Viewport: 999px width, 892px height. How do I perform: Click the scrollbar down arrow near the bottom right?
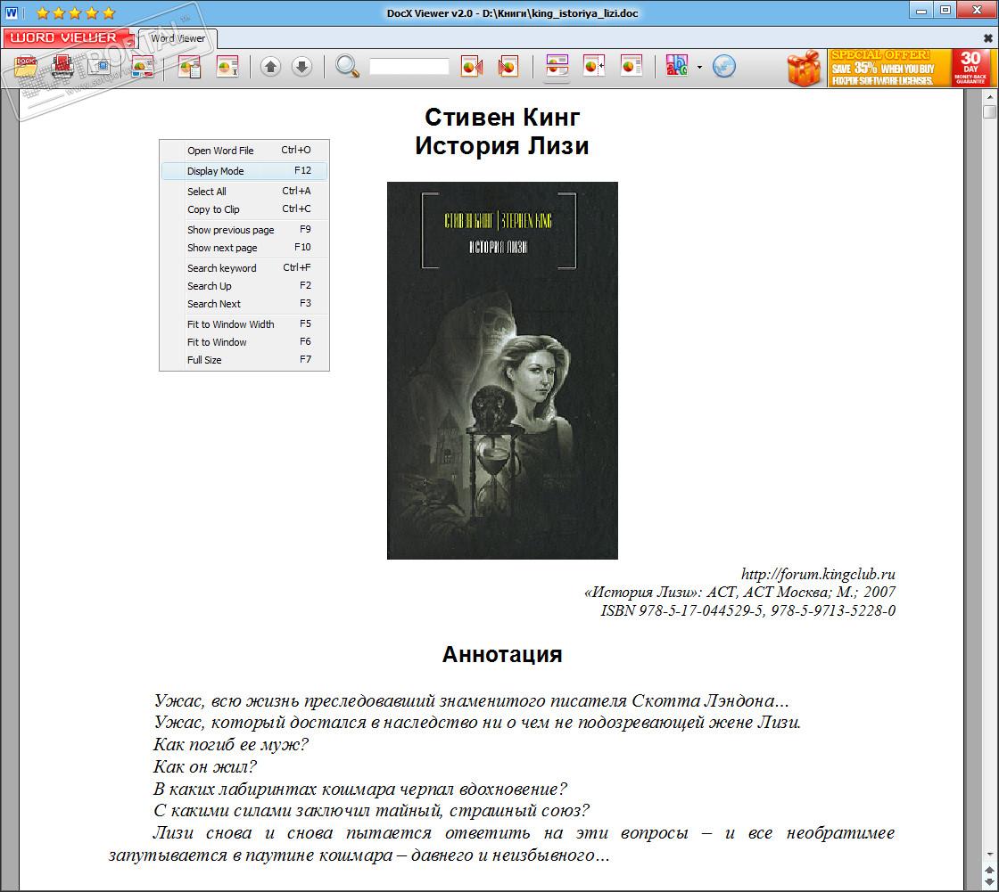pos(989,854)
